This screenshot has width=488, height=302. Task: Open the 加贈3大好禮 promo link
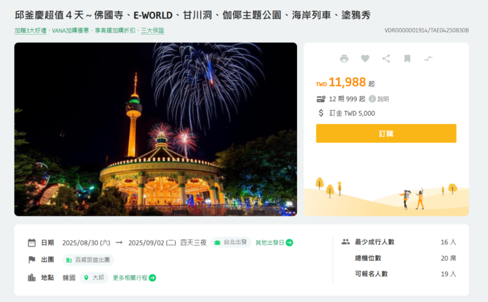click(x=30, y=31)
